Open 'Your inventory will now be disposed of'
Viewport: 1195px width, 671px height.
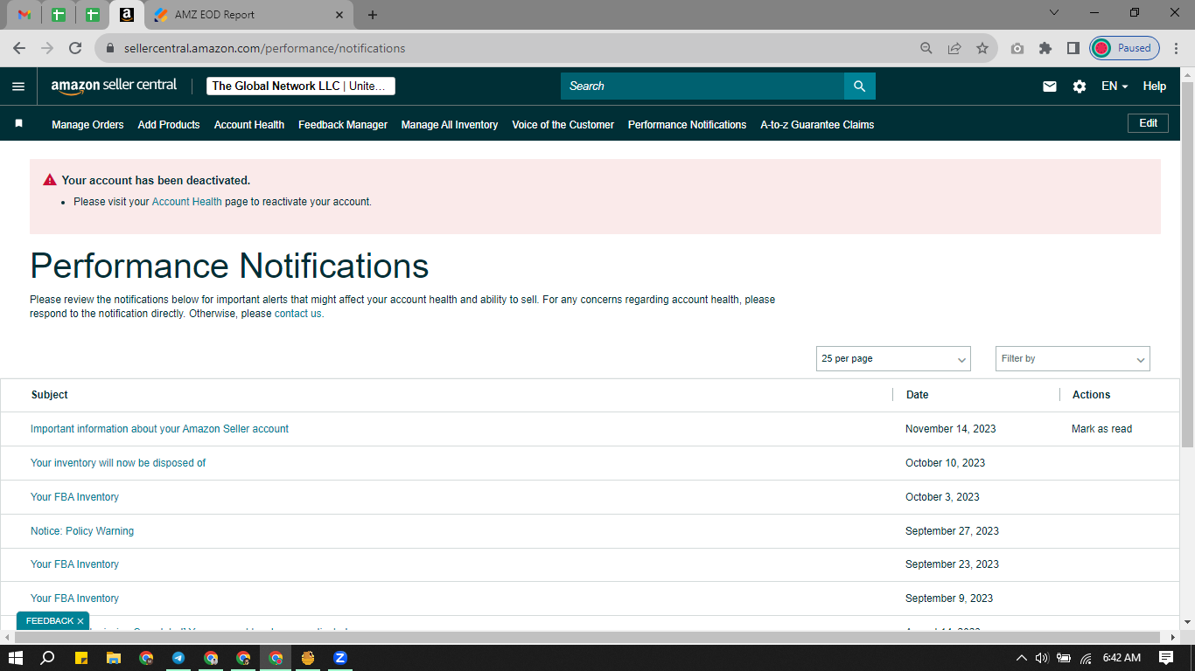coord(118,463)
